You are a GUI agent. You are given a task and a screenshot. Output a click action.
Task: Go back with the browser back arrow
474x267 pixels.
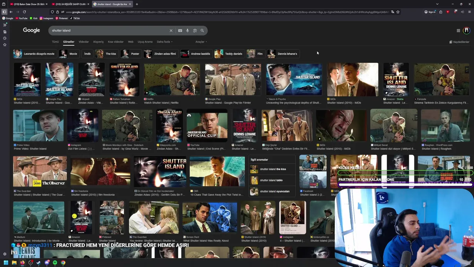(x=11, y=12)
